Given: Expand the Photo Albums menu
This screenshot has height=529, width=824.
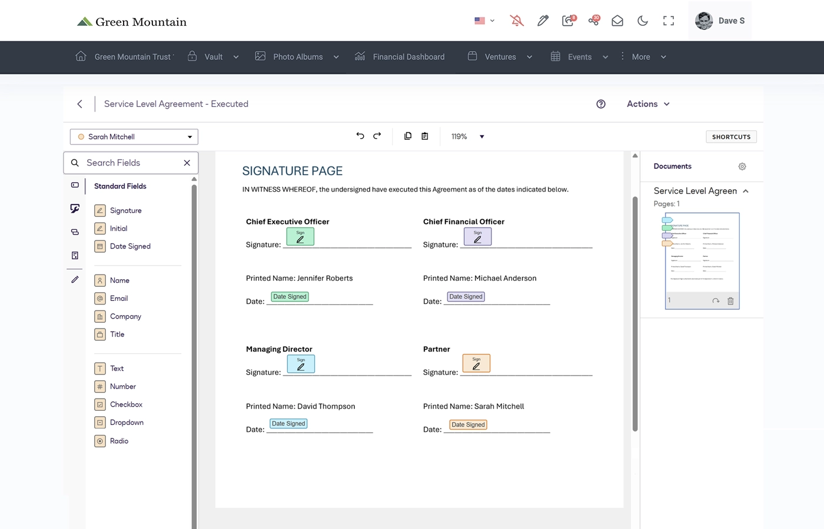Looking at the screenshot, I should [x=297, y=57].
